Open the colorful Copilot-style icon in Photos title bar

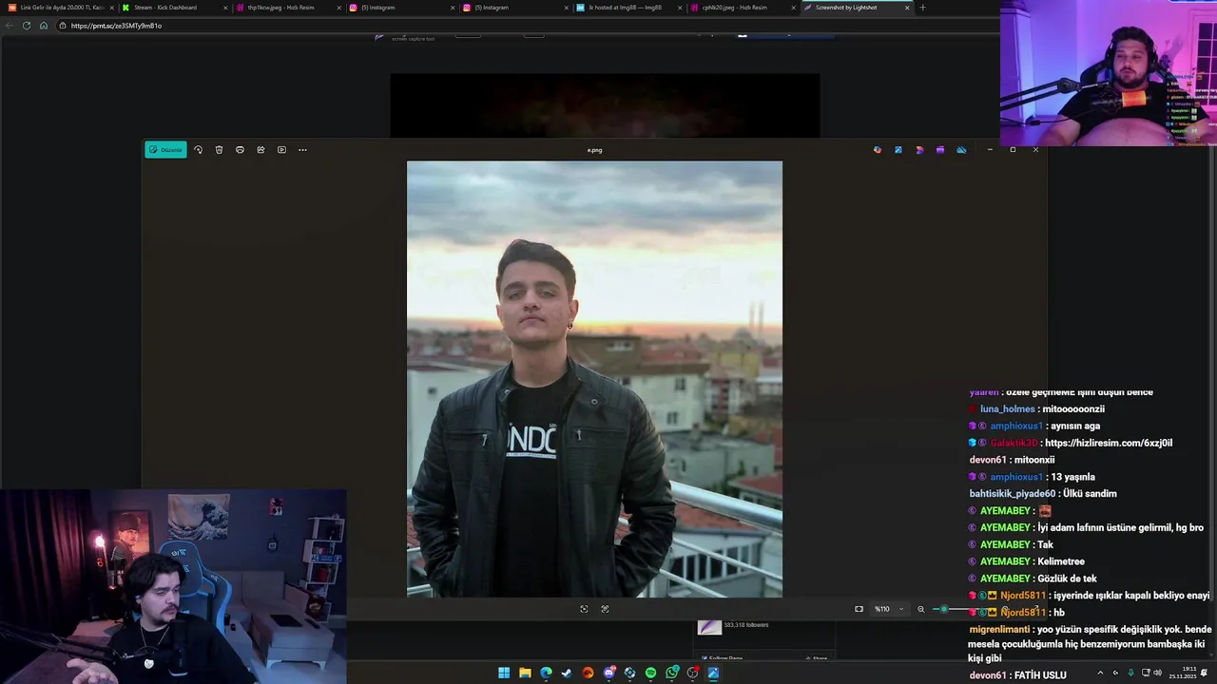coord(878,149)
